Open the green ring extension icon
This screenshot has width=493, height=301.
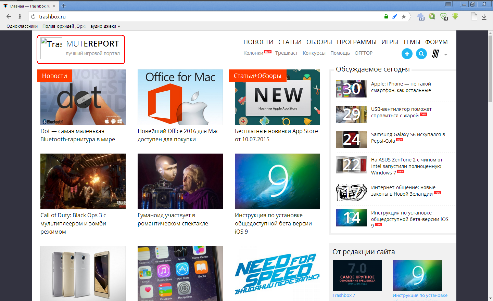(432, 16)
